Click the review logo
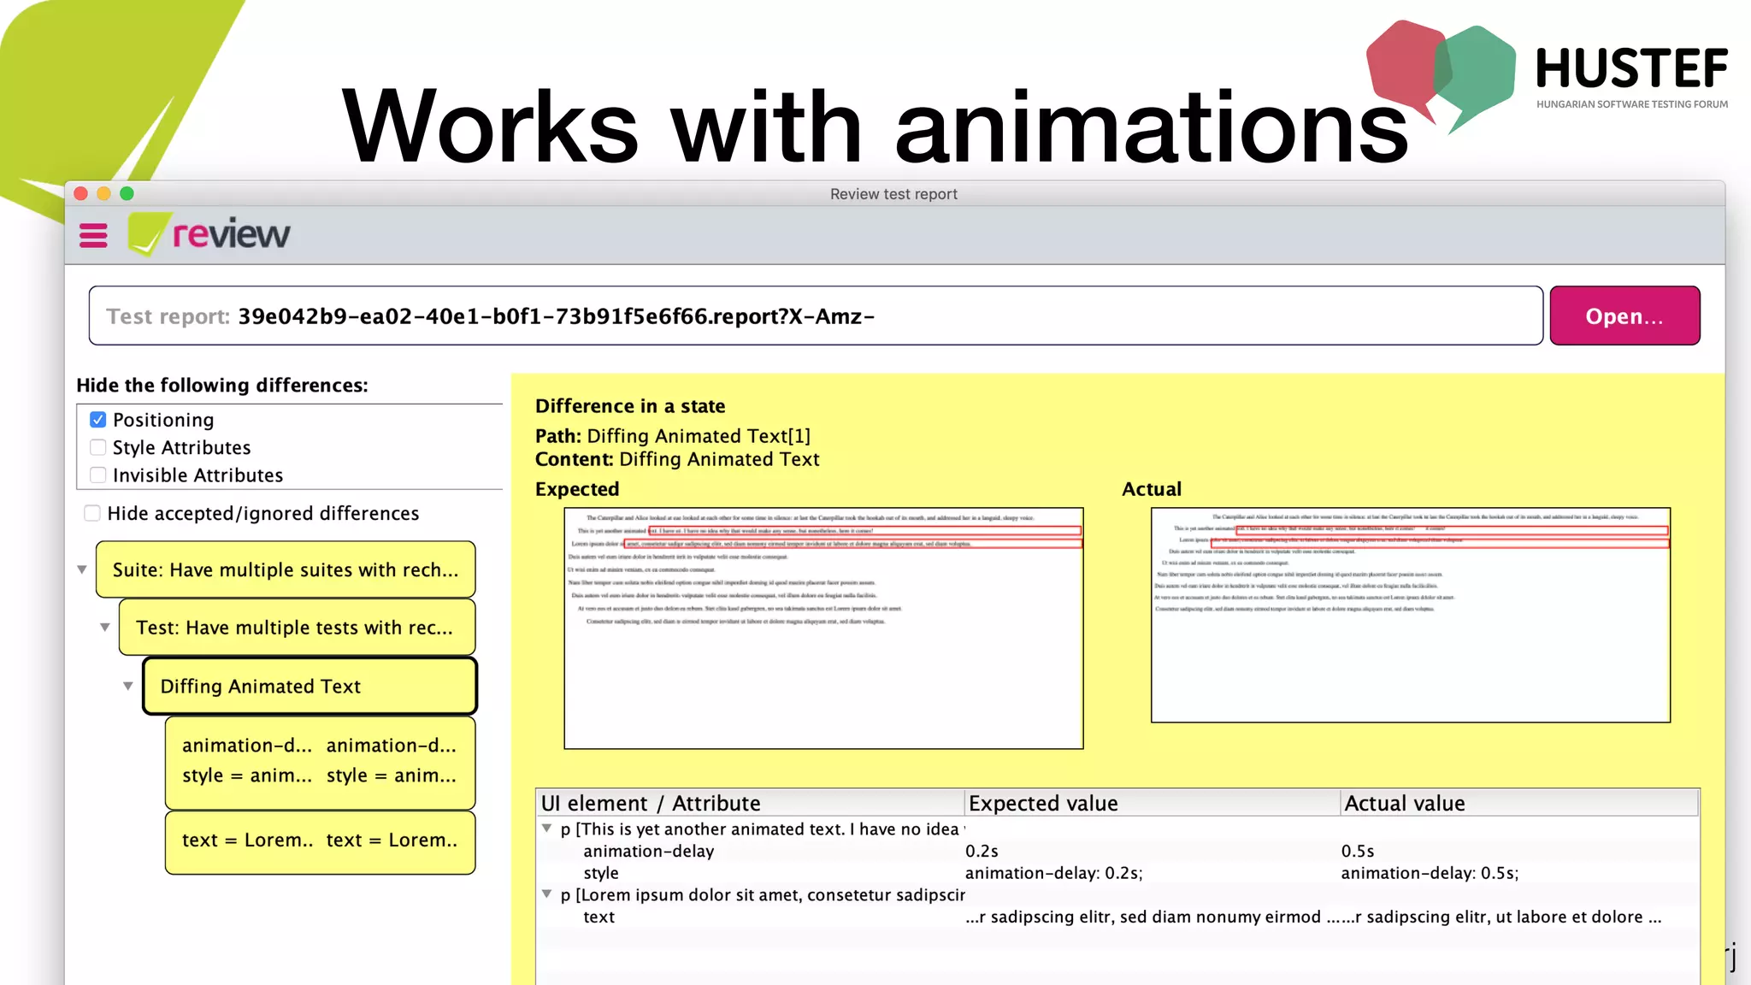 [209, 233]
